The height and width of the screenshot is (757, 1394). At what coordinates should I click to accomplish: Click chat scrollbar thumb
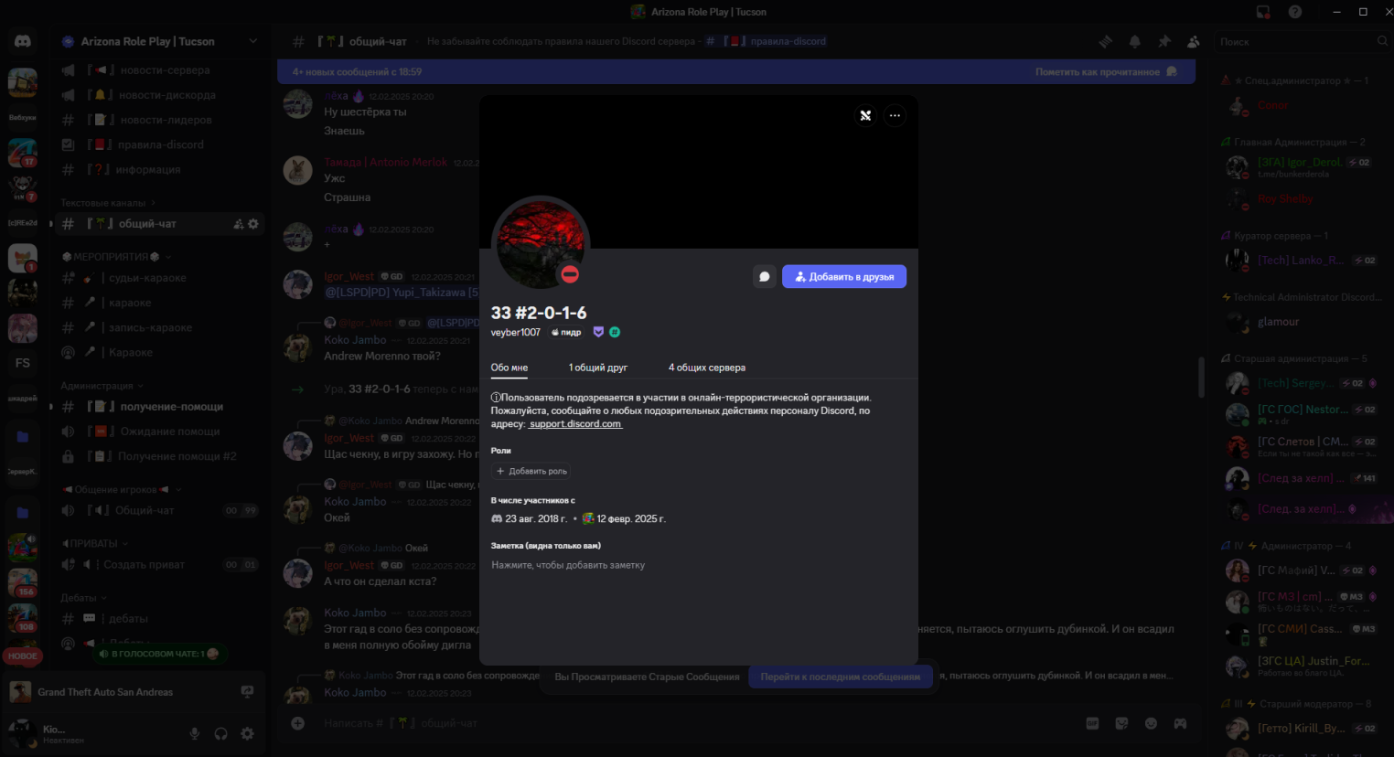[1202, 377]
